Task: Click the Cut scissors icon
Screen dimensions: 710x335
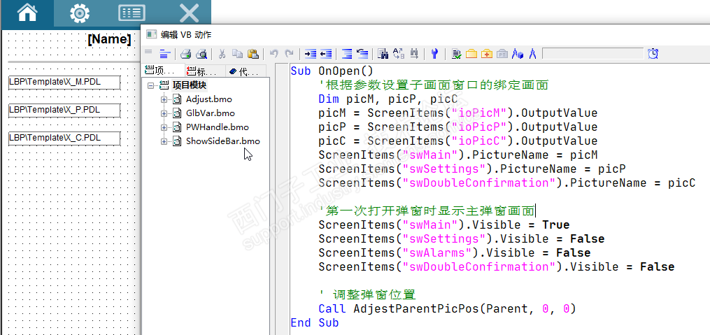Action: pos(222,53)
